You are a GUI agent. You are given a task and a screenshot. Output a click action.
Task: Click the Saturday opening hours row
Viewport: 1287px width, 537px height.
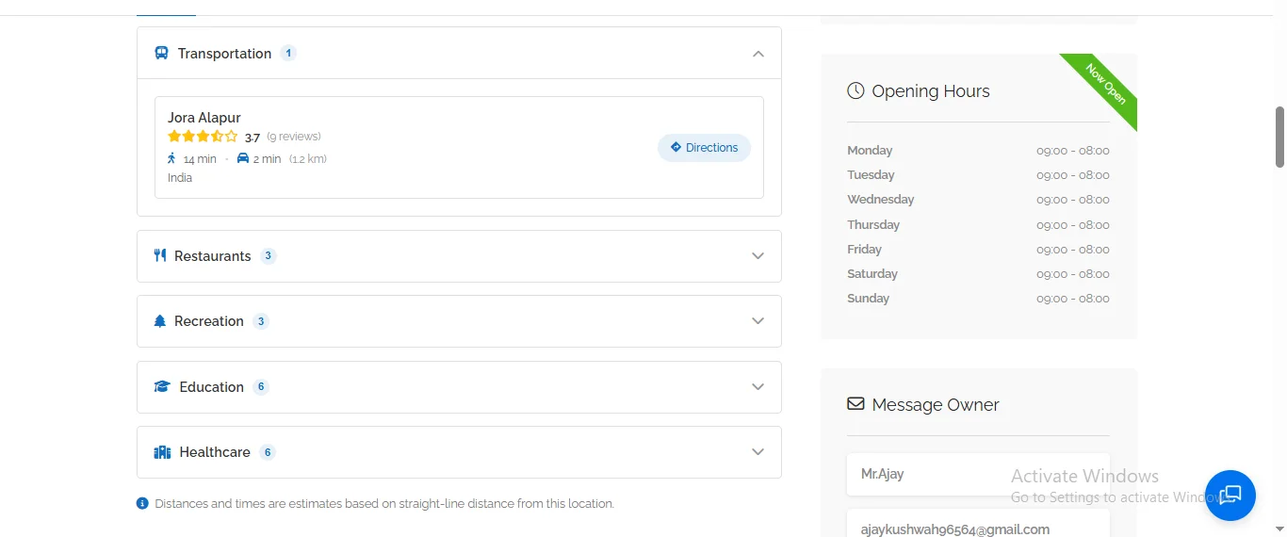(978, 274)
